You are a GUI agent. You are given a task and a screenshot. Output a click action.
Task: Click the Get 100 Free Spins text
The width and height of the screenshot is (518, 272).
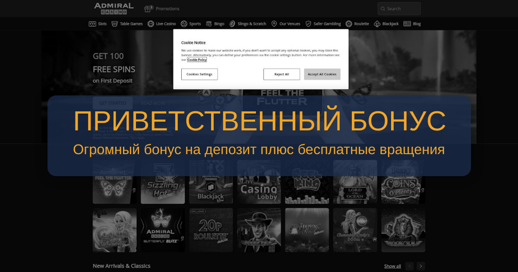tap(114, 63)
